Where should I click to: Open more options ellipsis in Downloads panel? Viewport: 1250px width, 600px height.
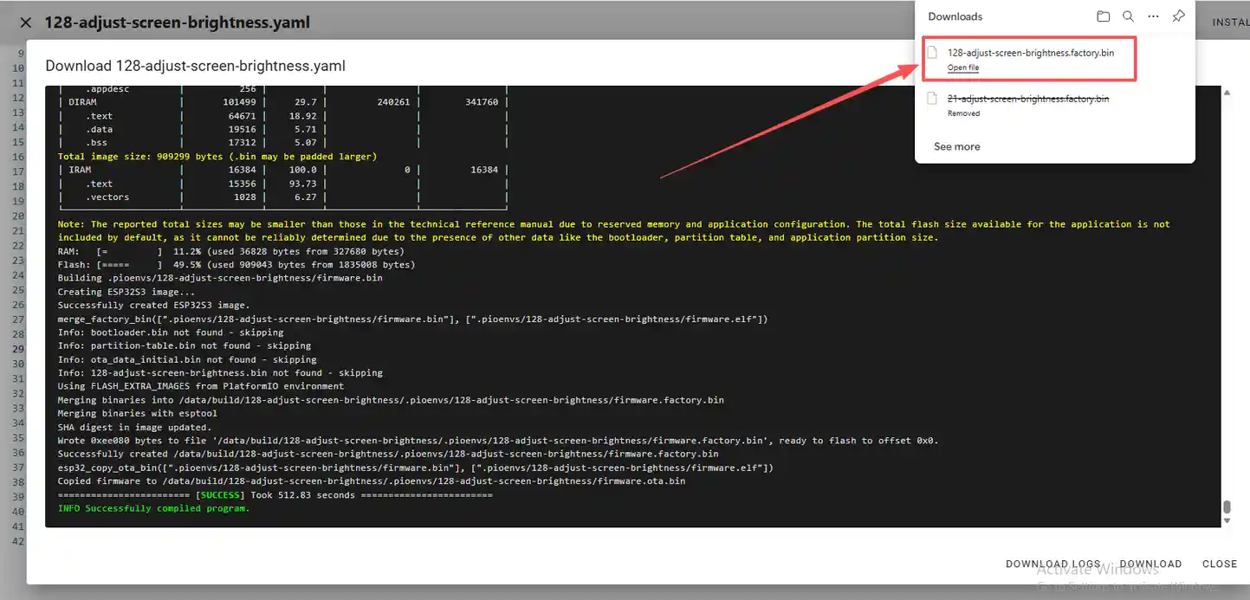pos(1153,16)
